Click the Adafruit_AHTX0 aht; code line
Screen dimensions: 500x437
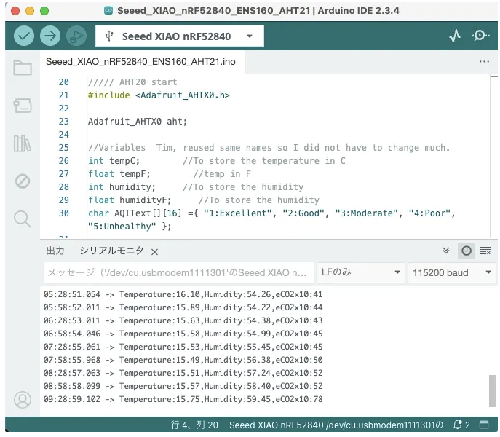(x=138, y=122)
